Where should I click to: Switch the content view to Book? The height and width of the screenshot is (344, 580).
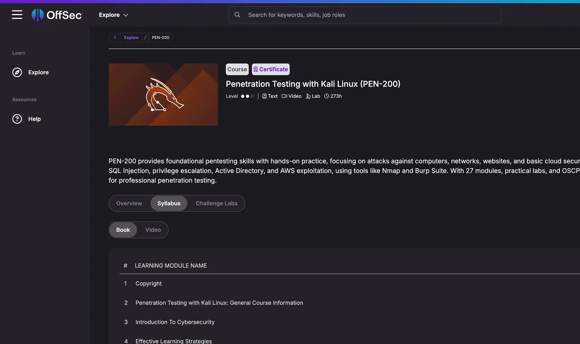123,230
